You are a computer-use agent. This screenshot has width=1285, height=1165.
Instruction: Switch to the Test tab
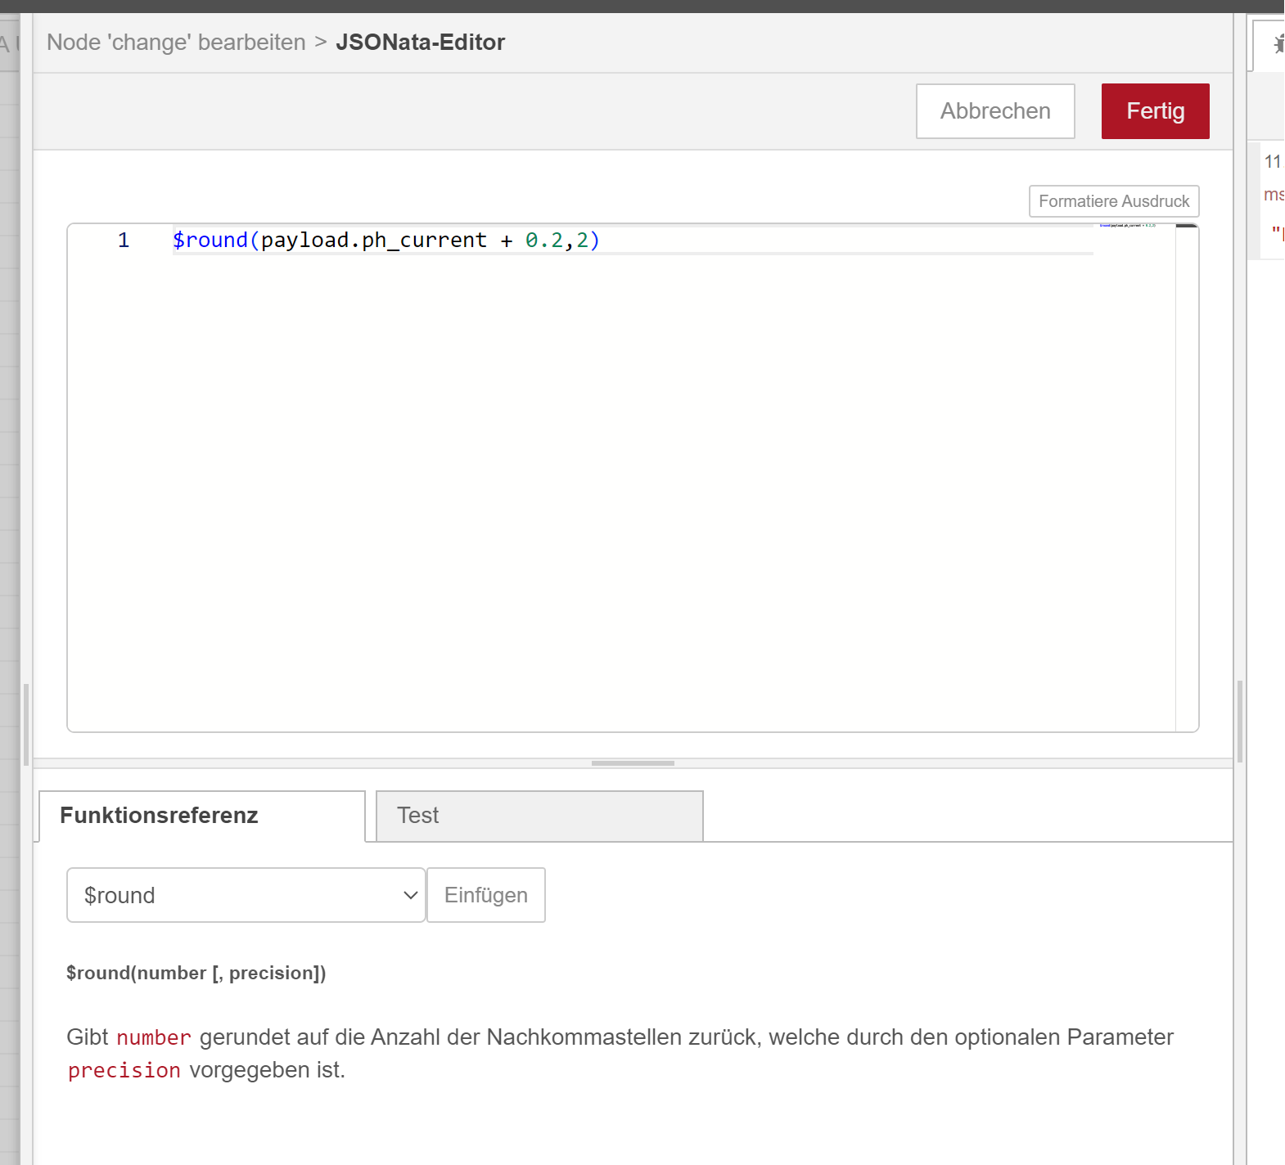click(x=539, y=816)
